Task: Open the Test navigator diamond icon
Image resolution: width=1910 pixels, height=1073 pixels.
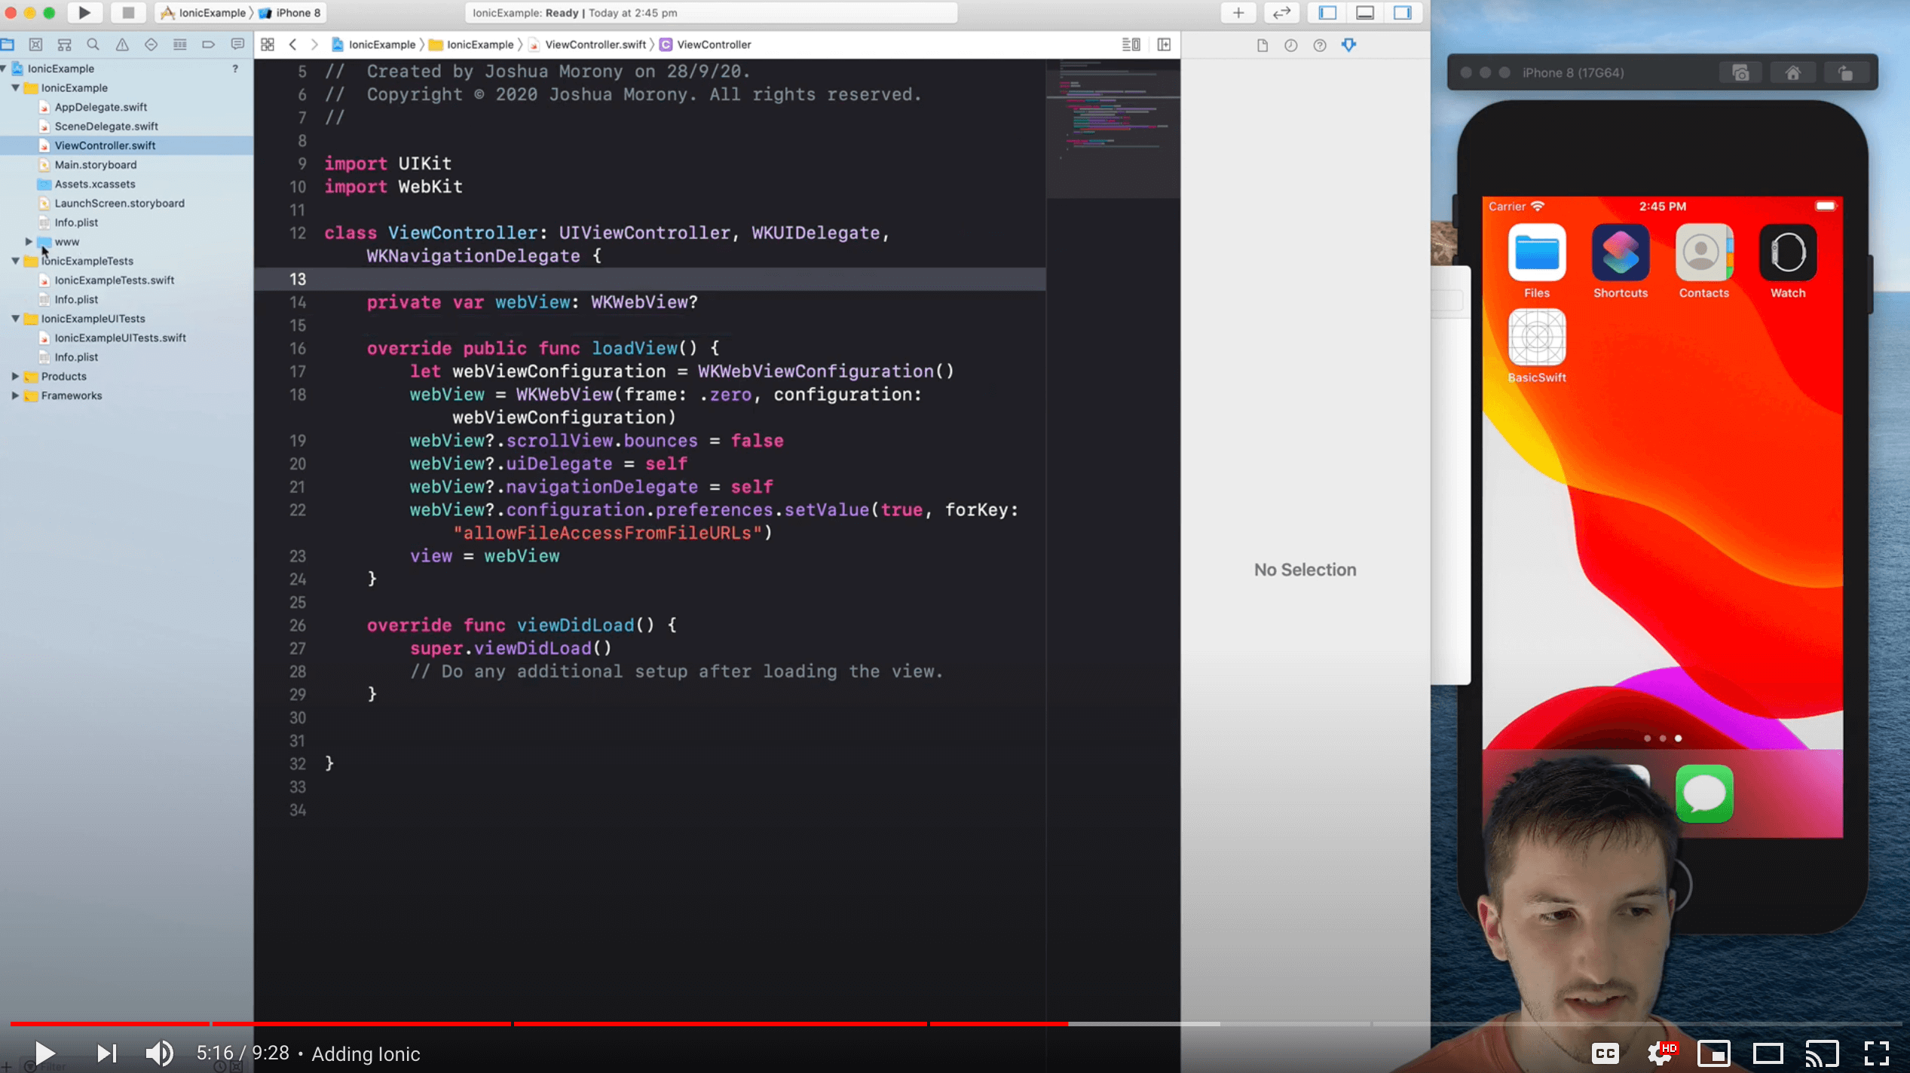Action: point(151,44)
